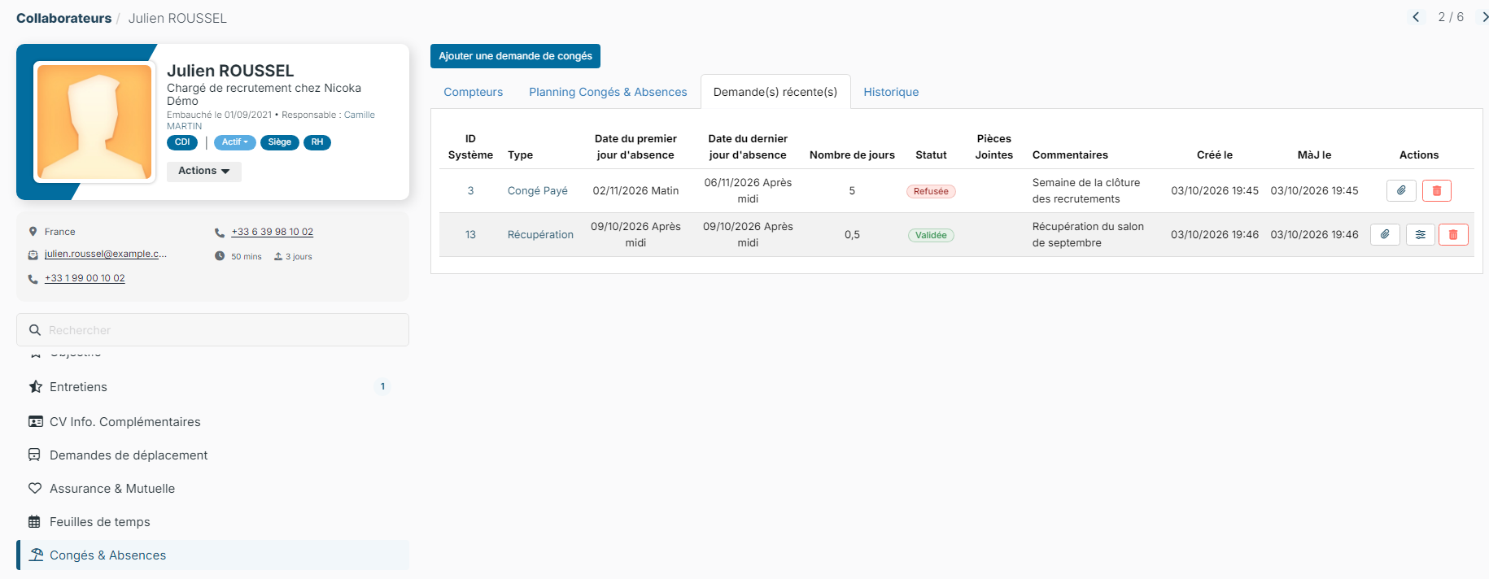Click the Entretiens count badge "1"

(x=382, y=387)
